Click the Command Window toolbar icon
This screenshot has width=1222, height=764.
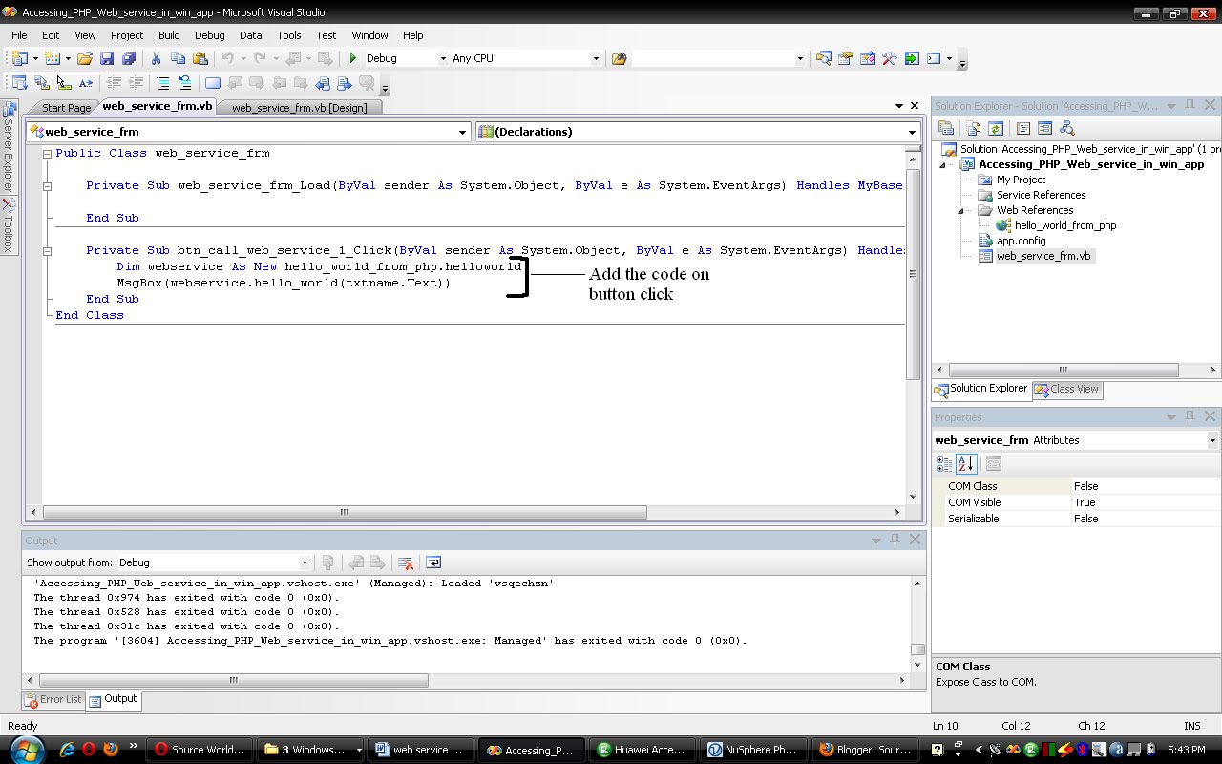pos(934,58)
